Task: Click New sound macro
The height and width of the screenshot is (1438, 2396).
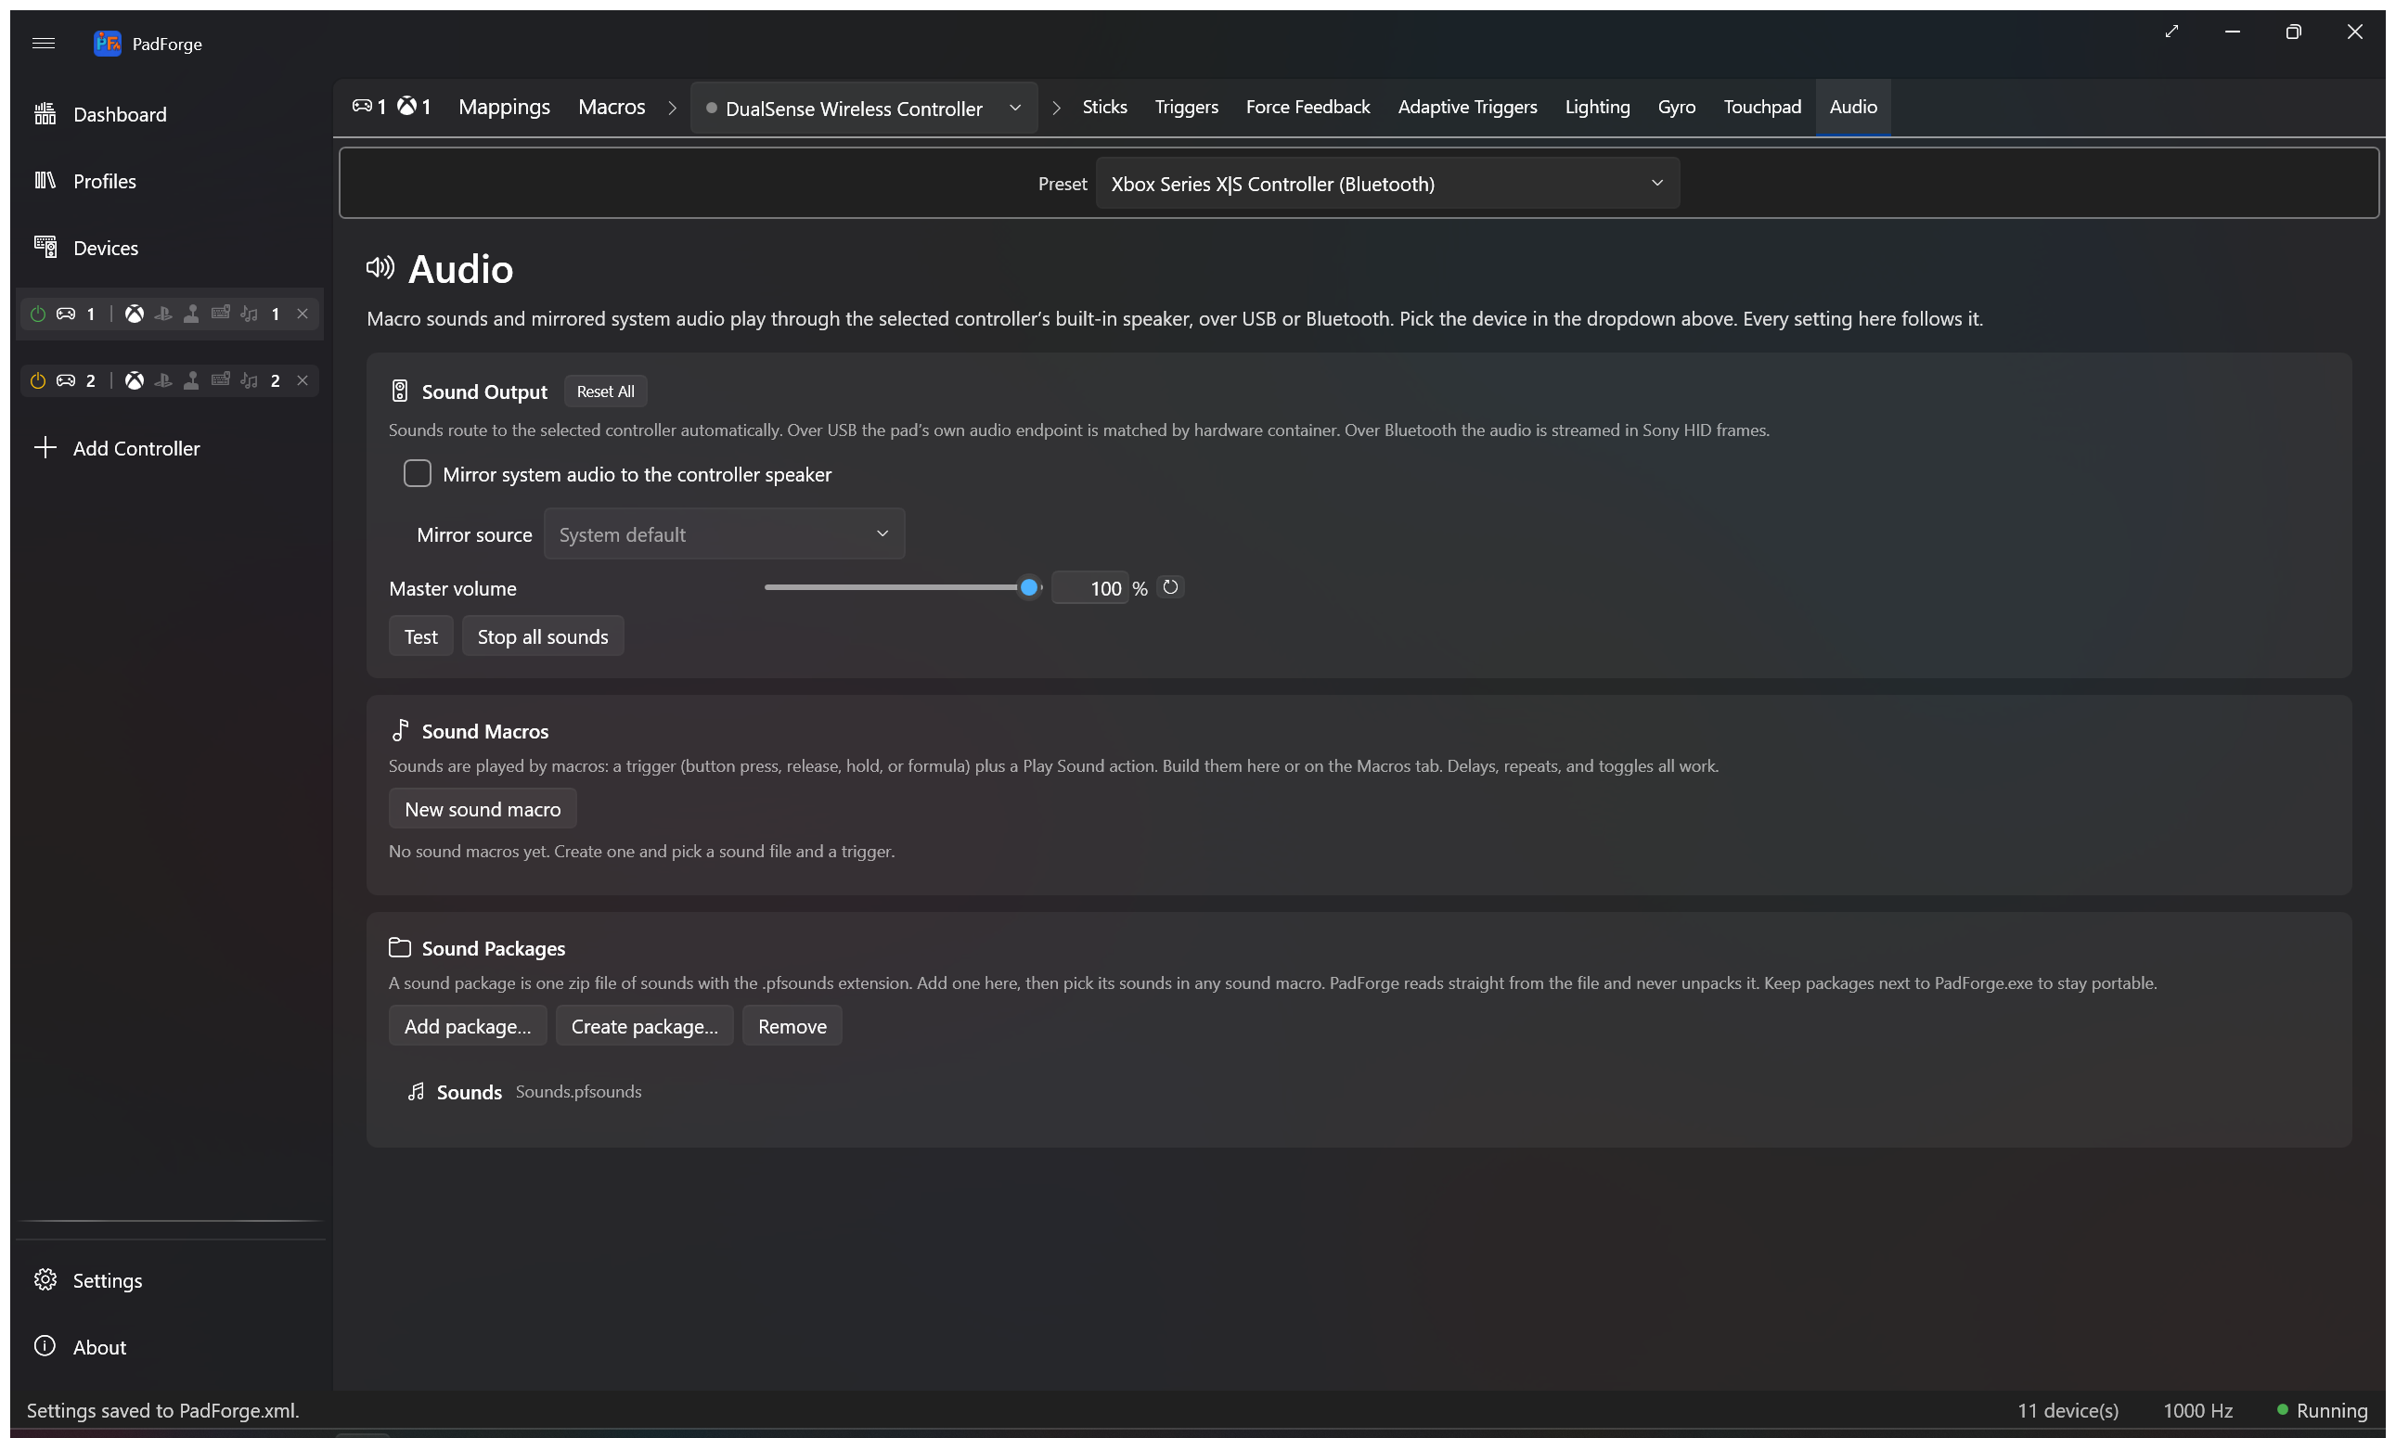Action: point(483,809)
